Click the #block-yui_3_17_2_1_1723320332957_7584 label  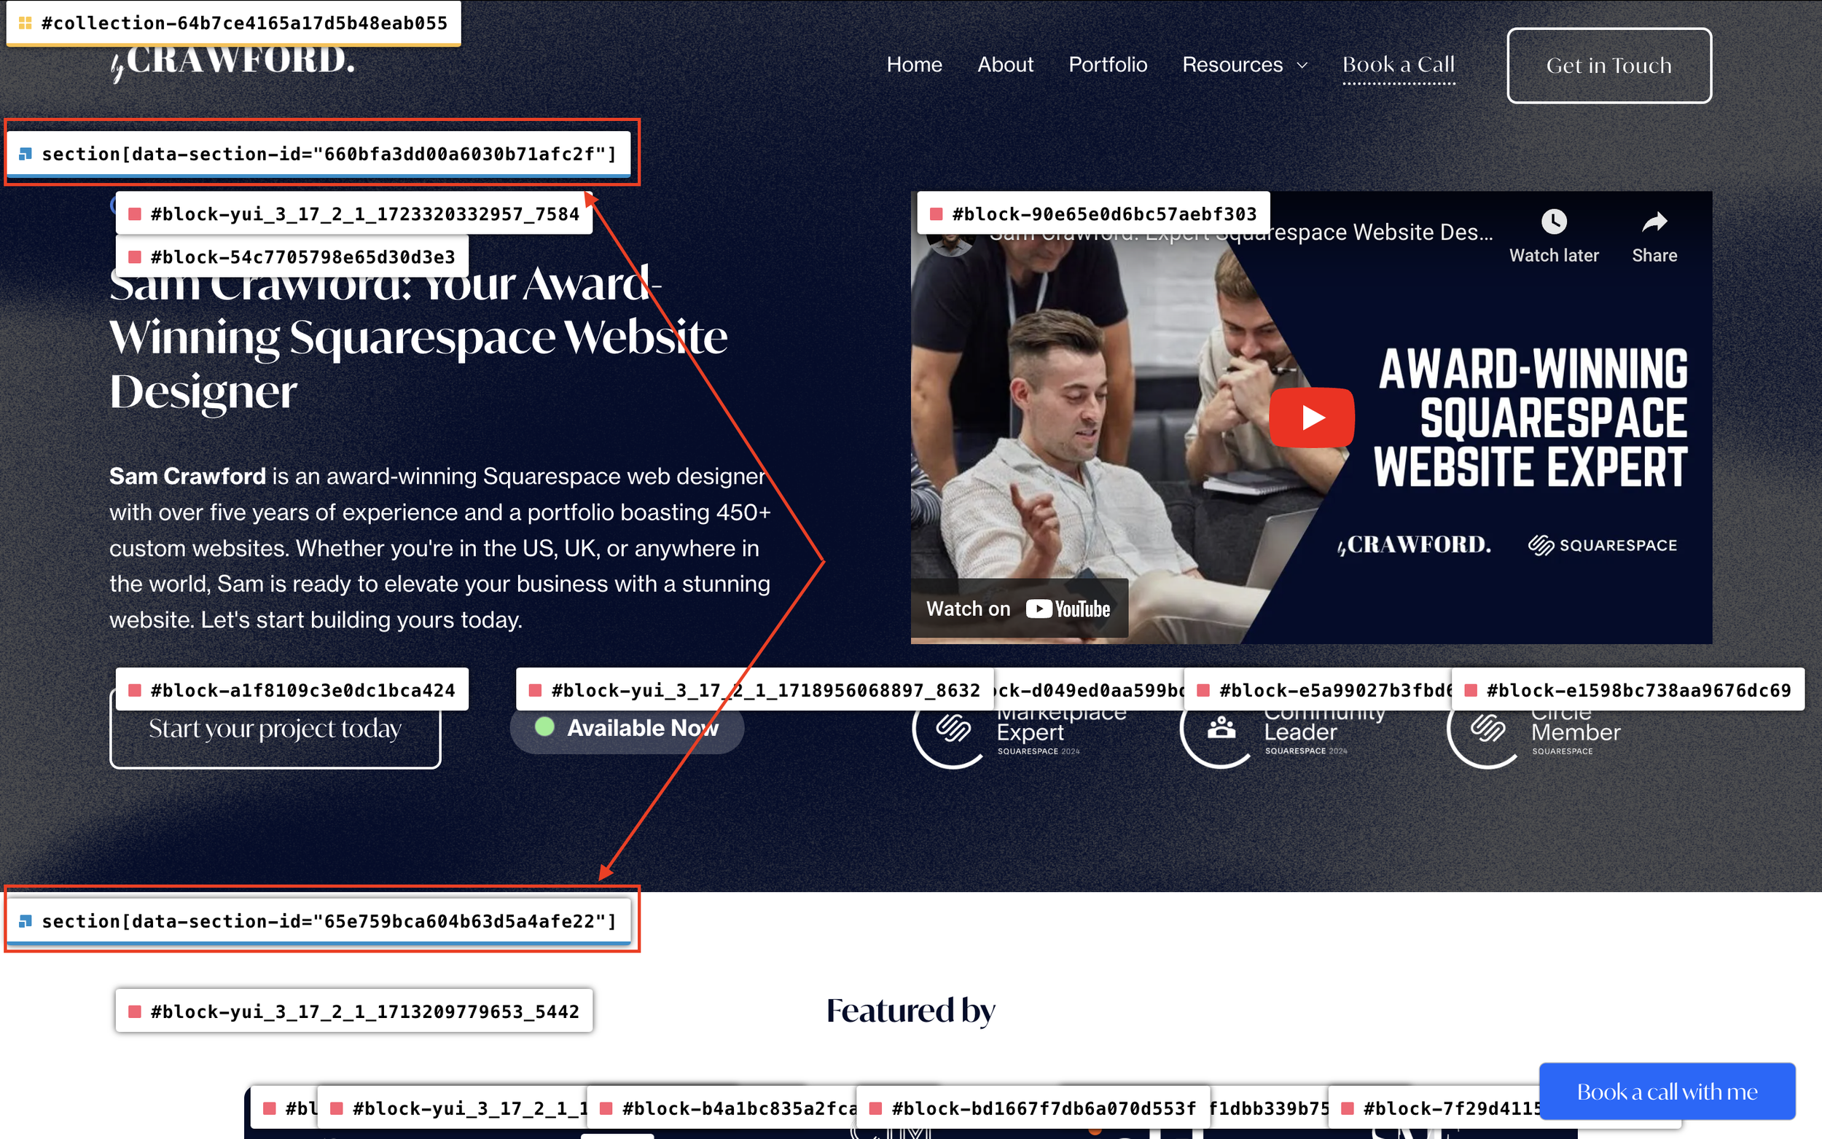pos(354,214)
